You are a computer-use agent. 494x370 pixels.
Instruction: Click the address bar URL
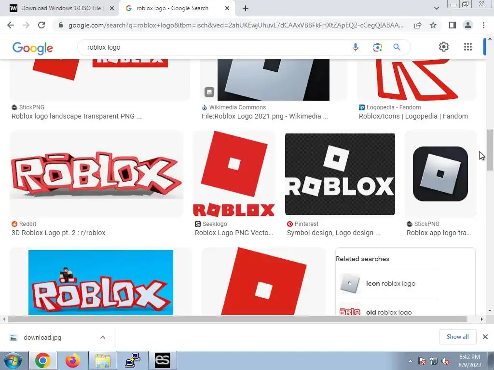[235, 25]
